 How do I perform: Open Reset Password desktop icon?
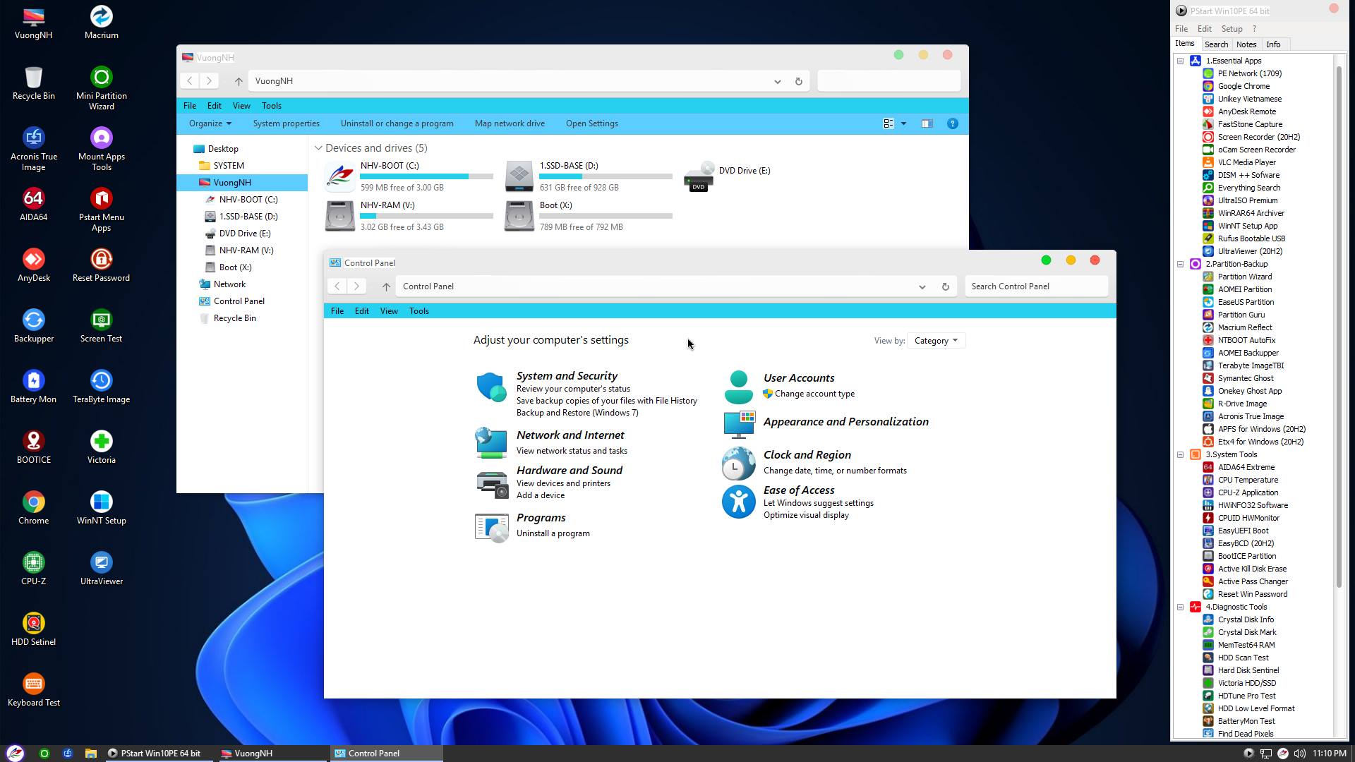(101, 265)
